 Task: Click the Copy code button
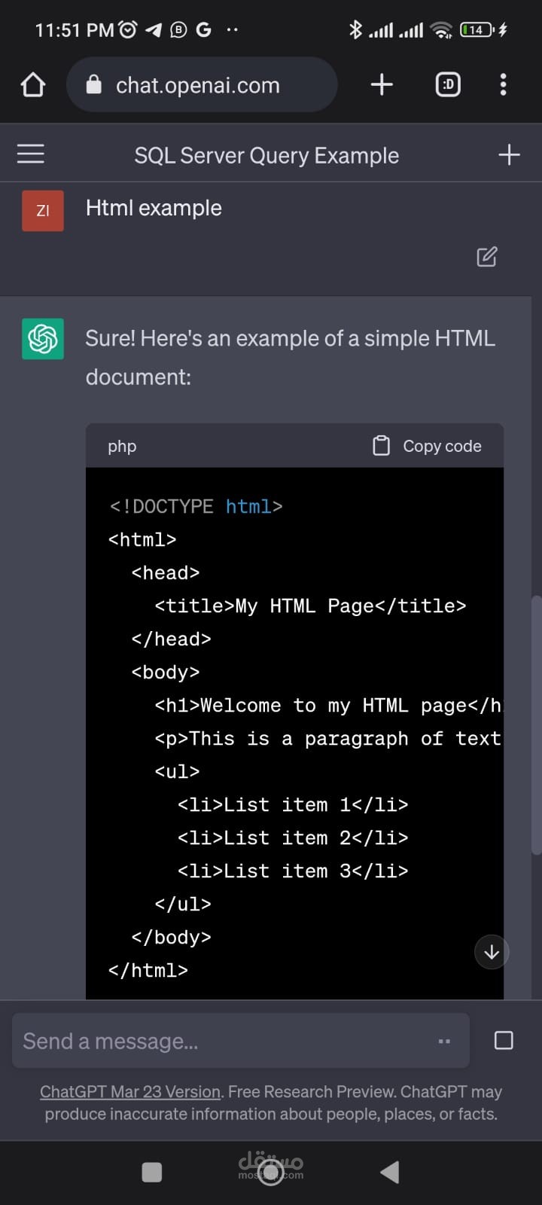coord(428,446)
